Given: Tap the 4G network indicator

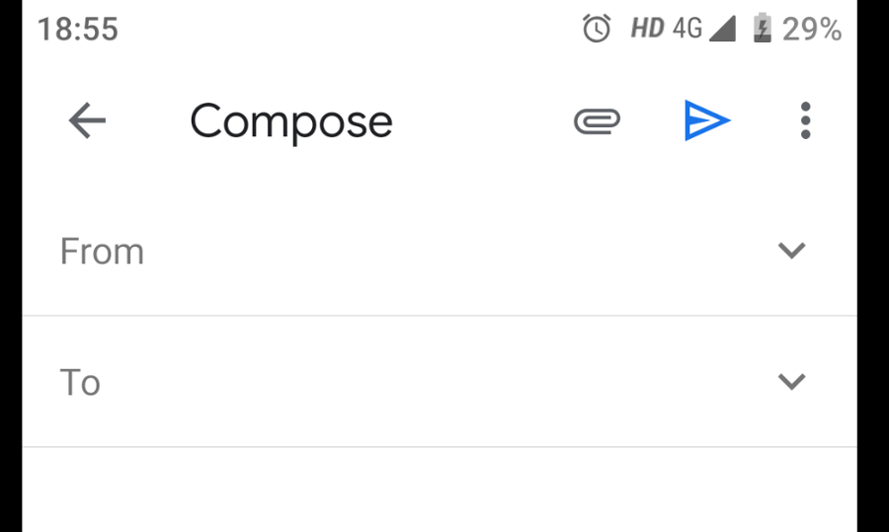Looking at the screenshot, I should [x=687, y=29].
